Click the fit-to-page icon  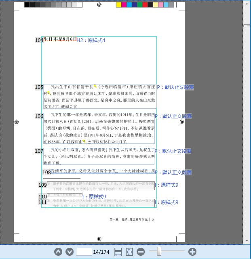coord(129,252)
